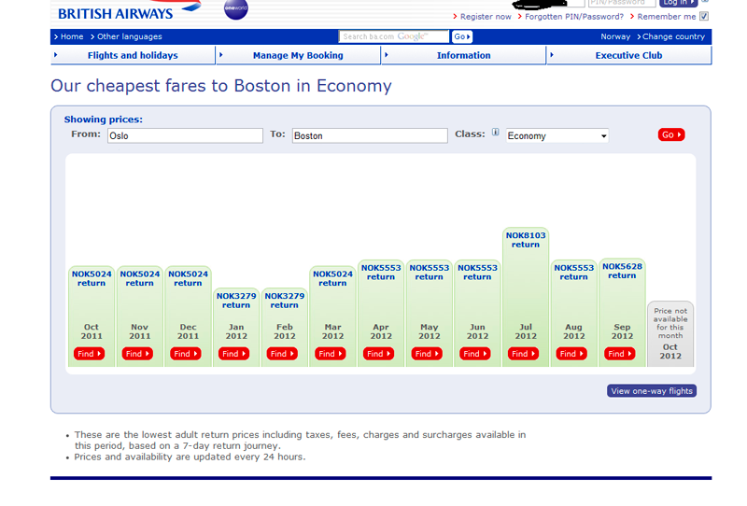The image size is (747, 506).
Task: Click Find for Mar 2012
Action: [331, 354]
